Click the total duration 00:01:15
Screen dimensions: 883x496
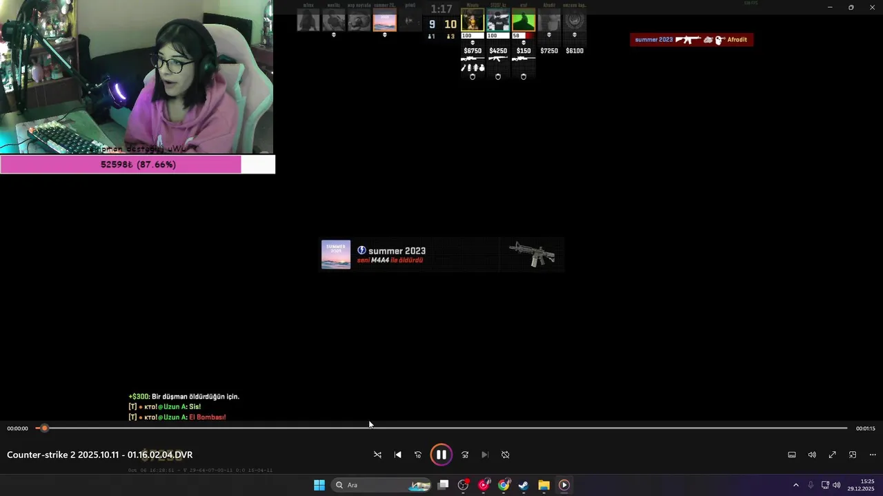click(865, 428)
